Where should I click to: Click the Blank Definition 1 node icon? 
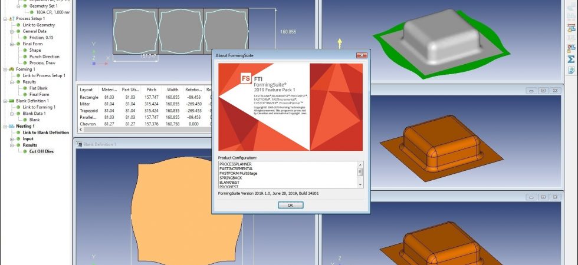point(11,101)
